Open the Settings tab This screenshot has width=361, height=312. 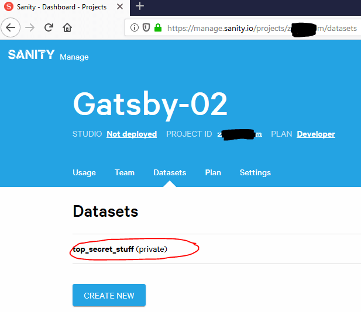point(255,173)
